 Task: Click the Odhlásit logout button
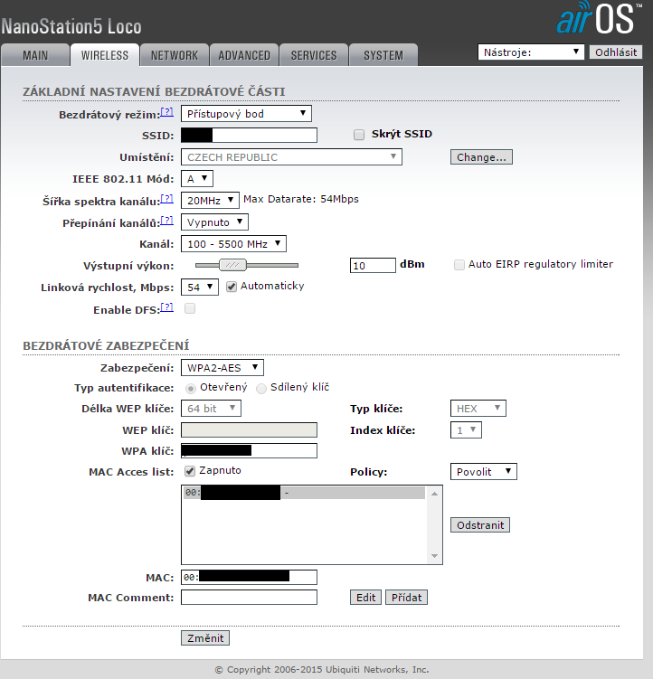tap(616, 52)
